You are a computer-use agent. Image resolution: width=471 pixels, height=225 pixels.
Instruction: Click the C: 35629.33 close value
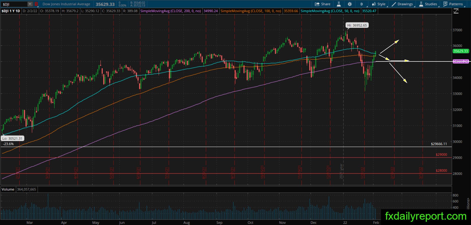point(111,11)
